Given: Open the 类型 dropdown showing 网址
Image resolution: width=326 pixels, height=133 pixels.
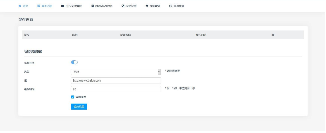Looking at the screenshot, I should pyautogui.click(x=116, y=72).
